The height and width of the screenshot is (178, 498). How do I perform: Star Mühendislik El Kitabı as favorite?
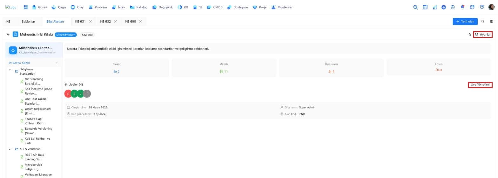click(470, 34)
